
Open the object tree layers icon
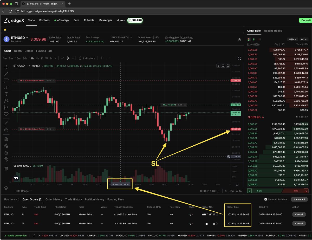[6, 188]
